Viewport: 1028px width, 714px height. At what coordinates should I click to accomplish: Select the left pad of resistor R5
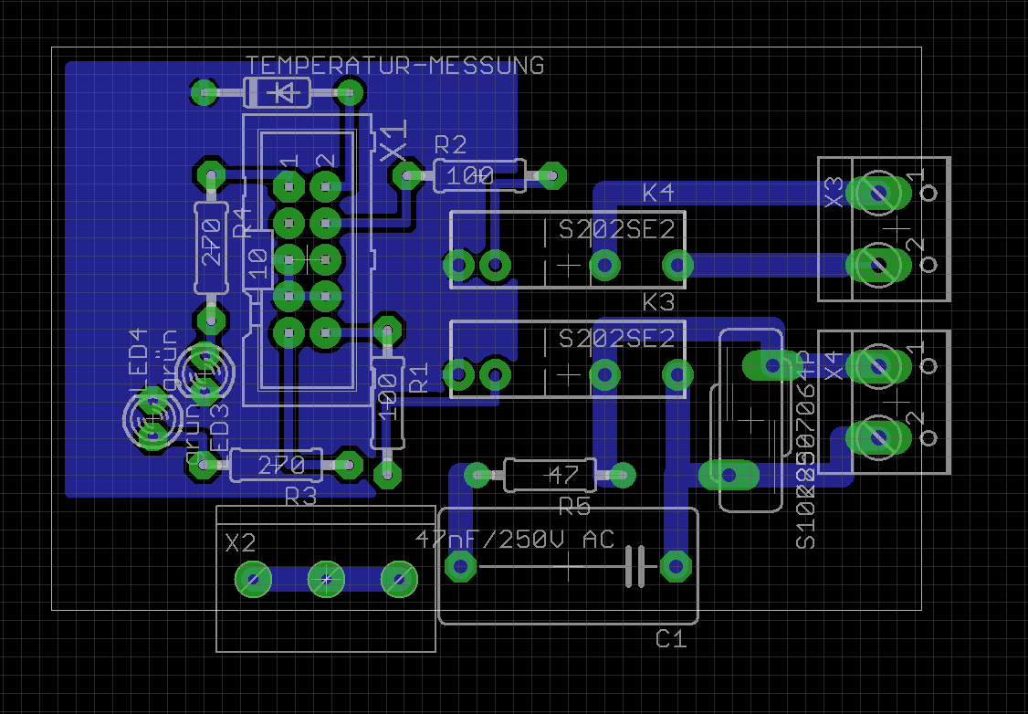click(x=477, y=475)
